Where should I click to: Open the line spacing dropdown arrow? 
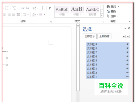[28, 15]
